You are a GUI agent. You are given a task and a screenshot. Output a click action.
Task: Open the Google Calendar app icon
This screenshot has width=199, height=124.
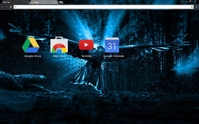112,45
